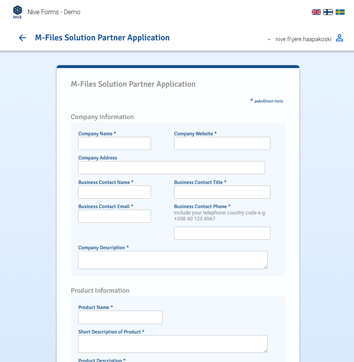Screen dimensions: 354x362
Task: Click the 'Short Description of Product *' label
Action: click(111, 332)
